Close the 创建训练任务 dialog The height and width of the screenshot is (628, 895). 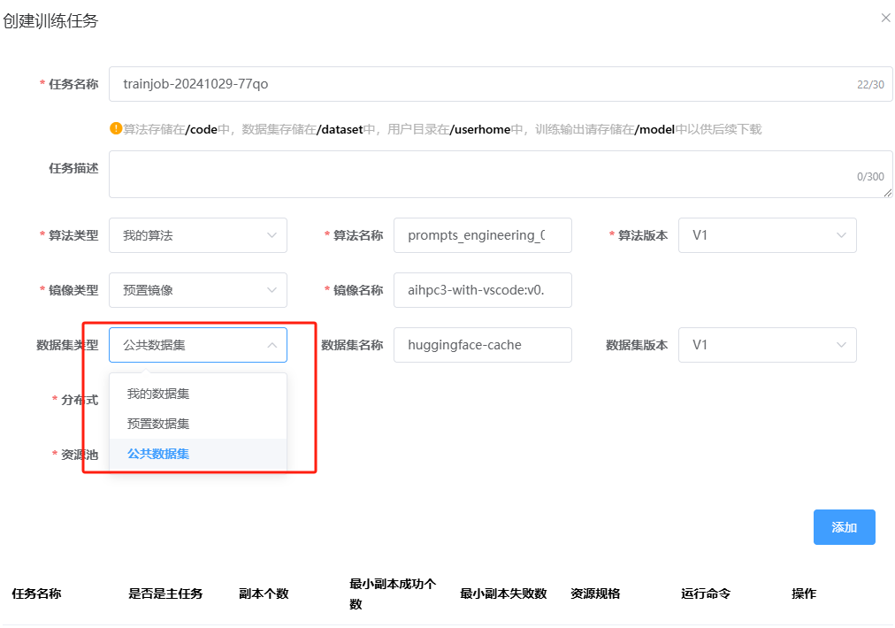tap(885, 18)
